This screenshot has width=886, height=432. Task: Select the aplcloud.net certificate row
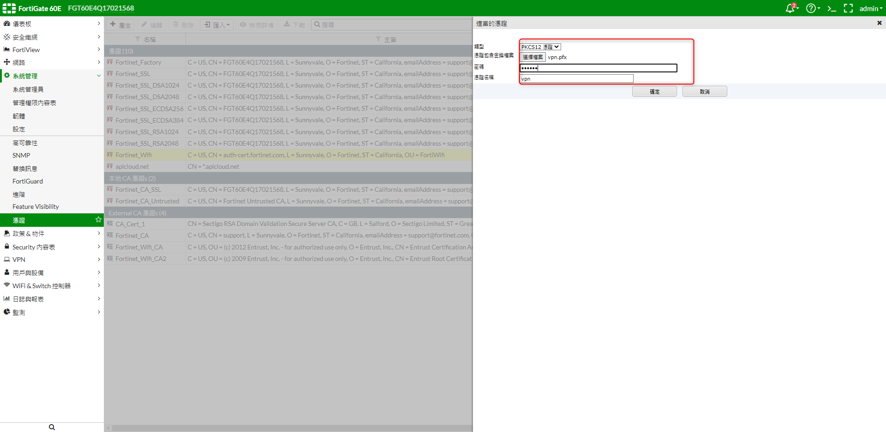[288, 166]
